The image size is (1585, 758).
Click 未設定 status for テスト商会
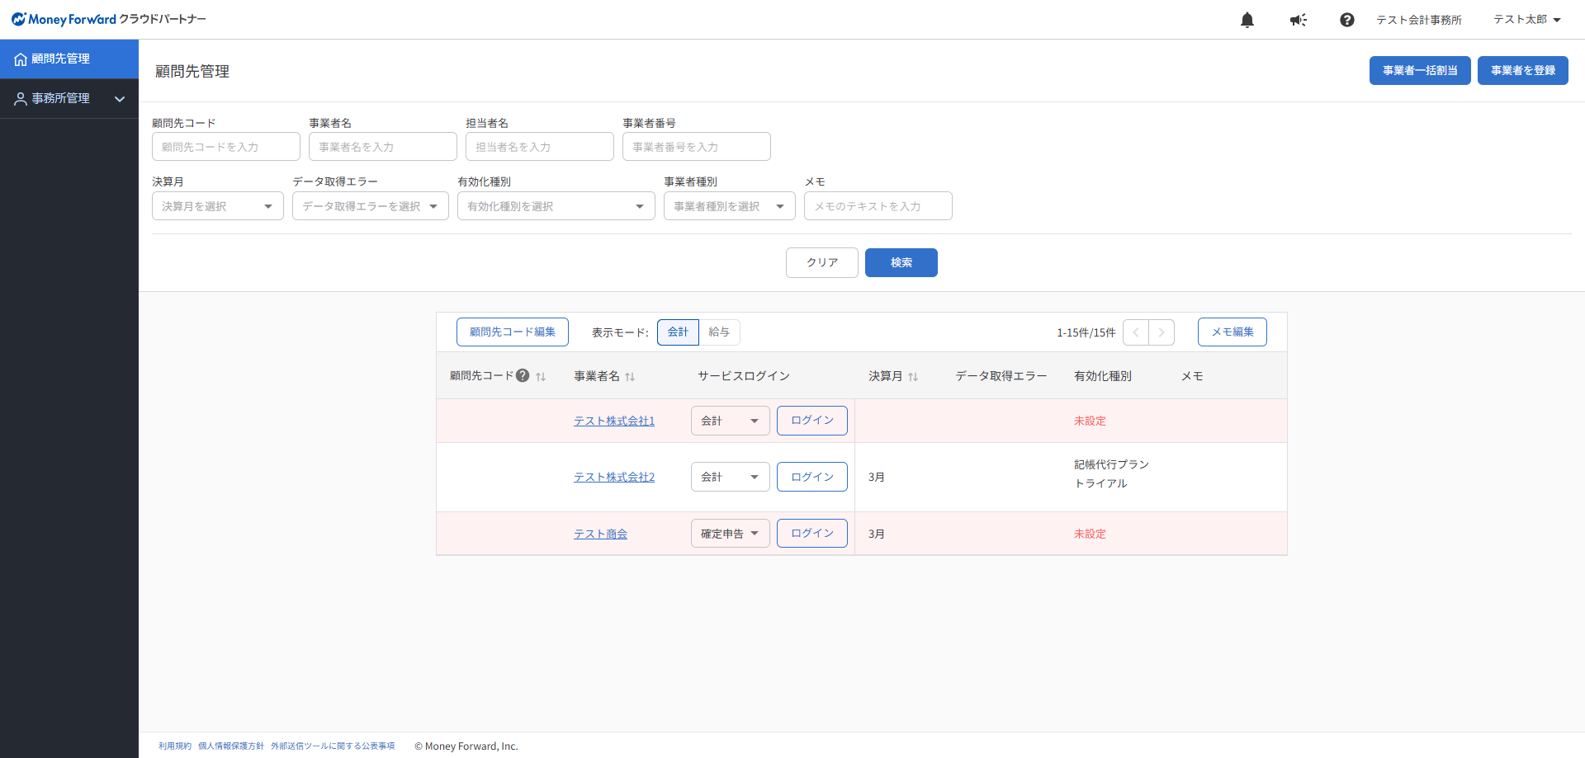(1090, 534)
